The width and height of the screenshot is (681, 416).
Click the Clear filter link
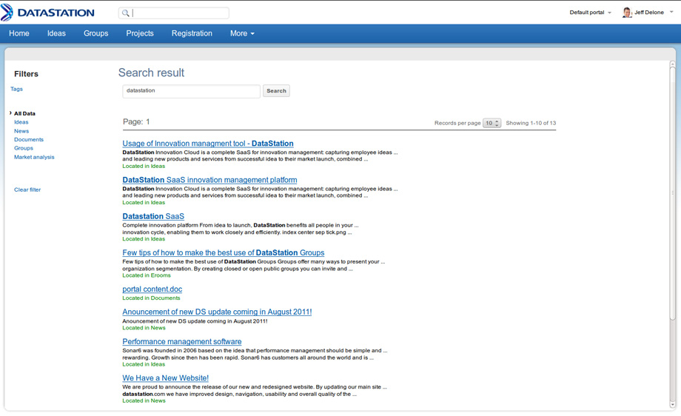[27, 189]
